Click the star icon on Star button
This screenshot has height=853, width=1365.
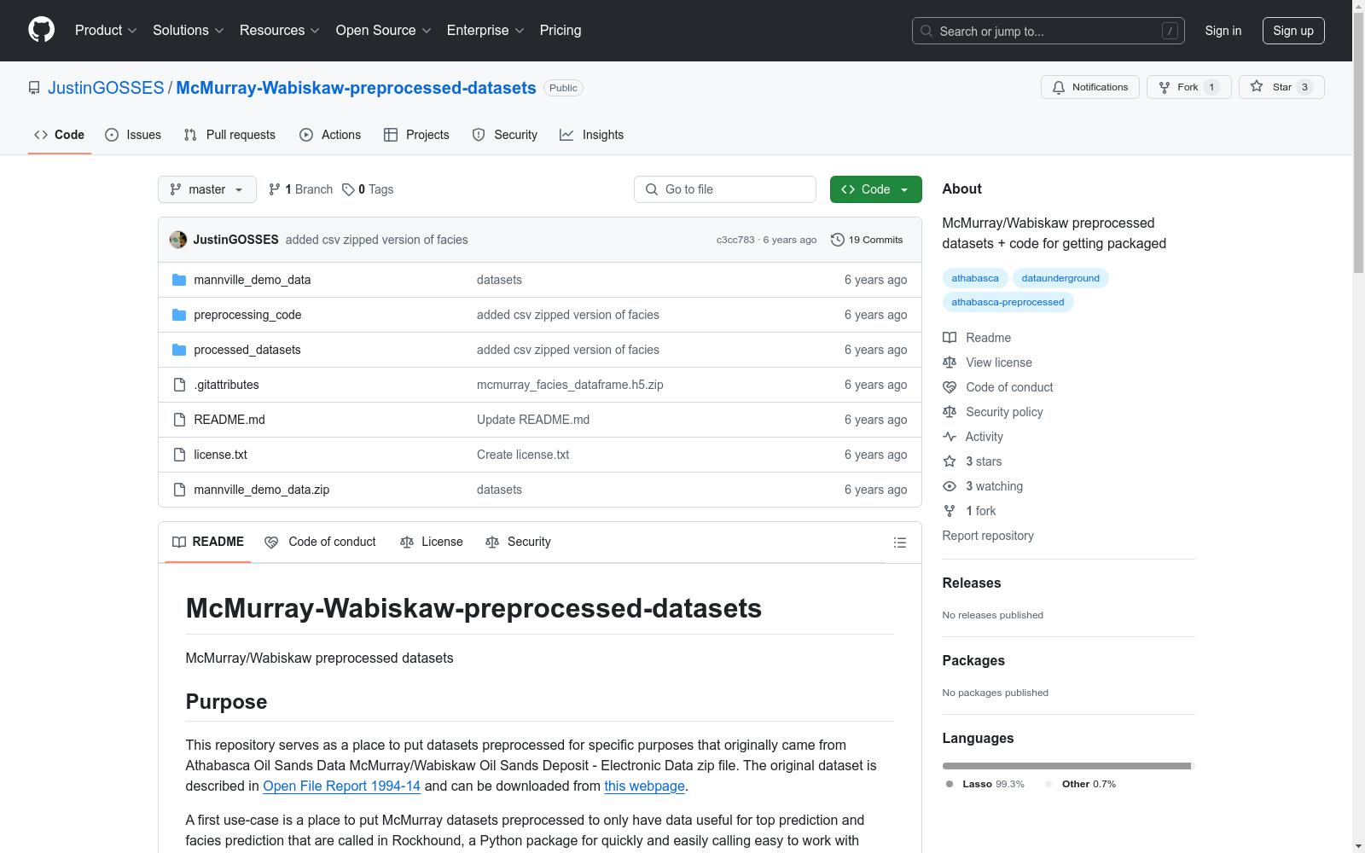(1257, 86)
